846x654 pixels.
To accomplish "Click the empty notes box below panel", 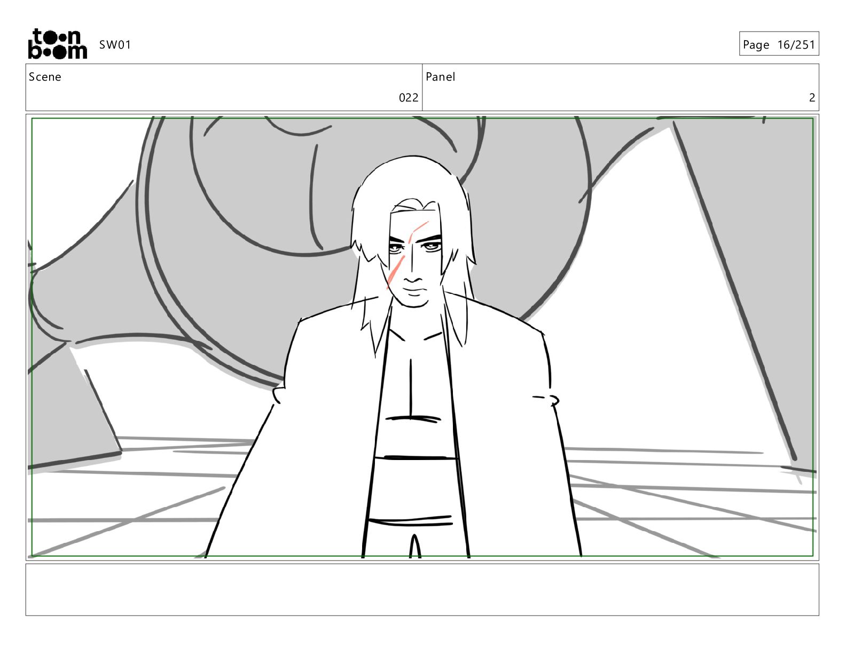I will point(422,589).
